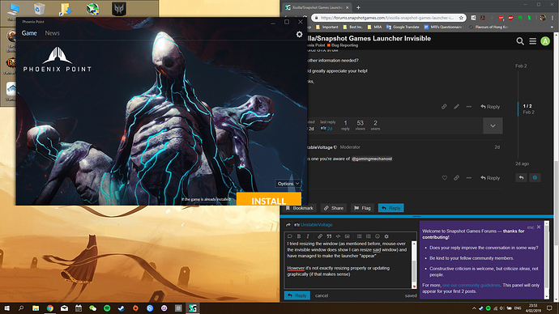Insert preformatted code in composer

[338, 236]
